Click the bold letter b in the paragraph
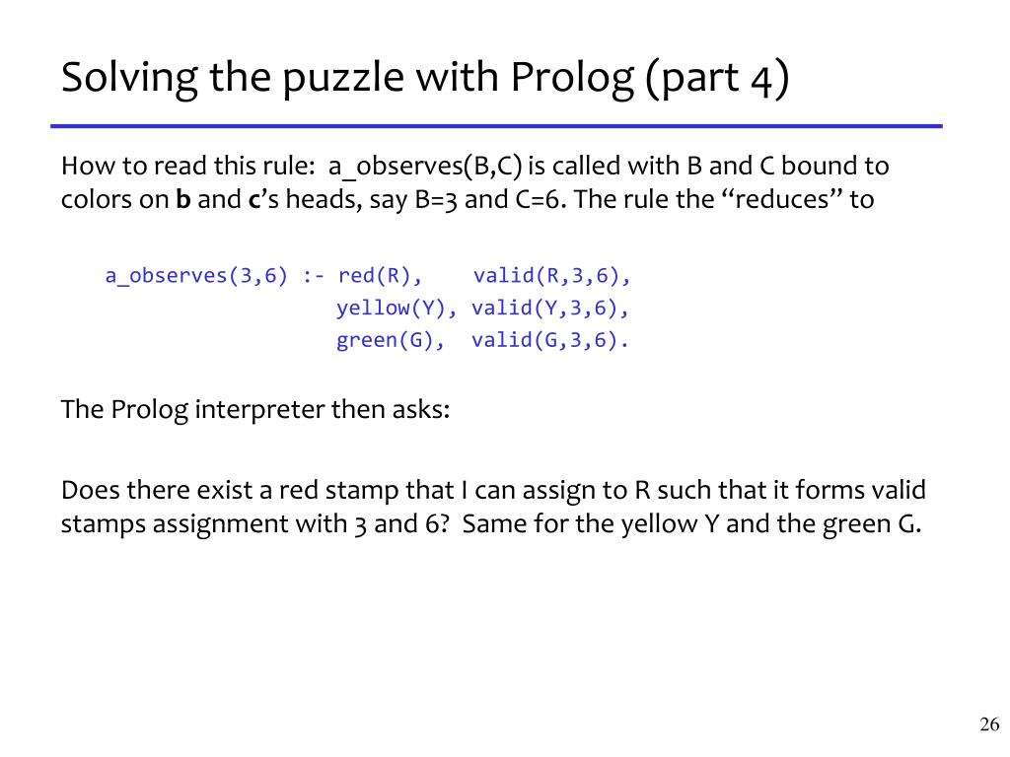The width and height of the screenshot is (1010, 757). click(183, 199)
